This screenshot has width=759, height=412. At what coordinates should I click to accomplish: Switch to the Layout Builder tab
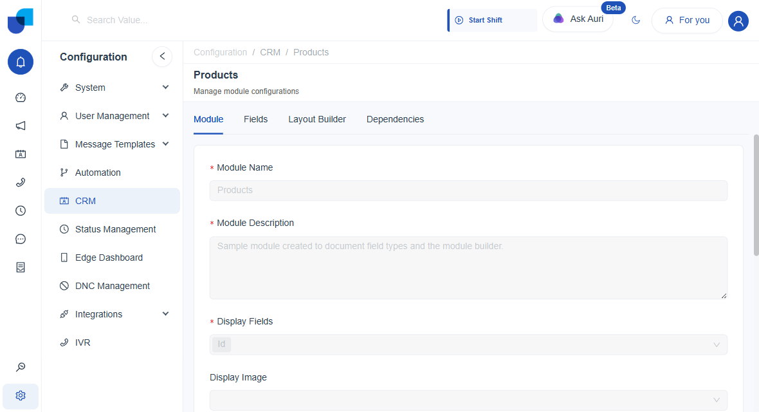coord(317,119)
